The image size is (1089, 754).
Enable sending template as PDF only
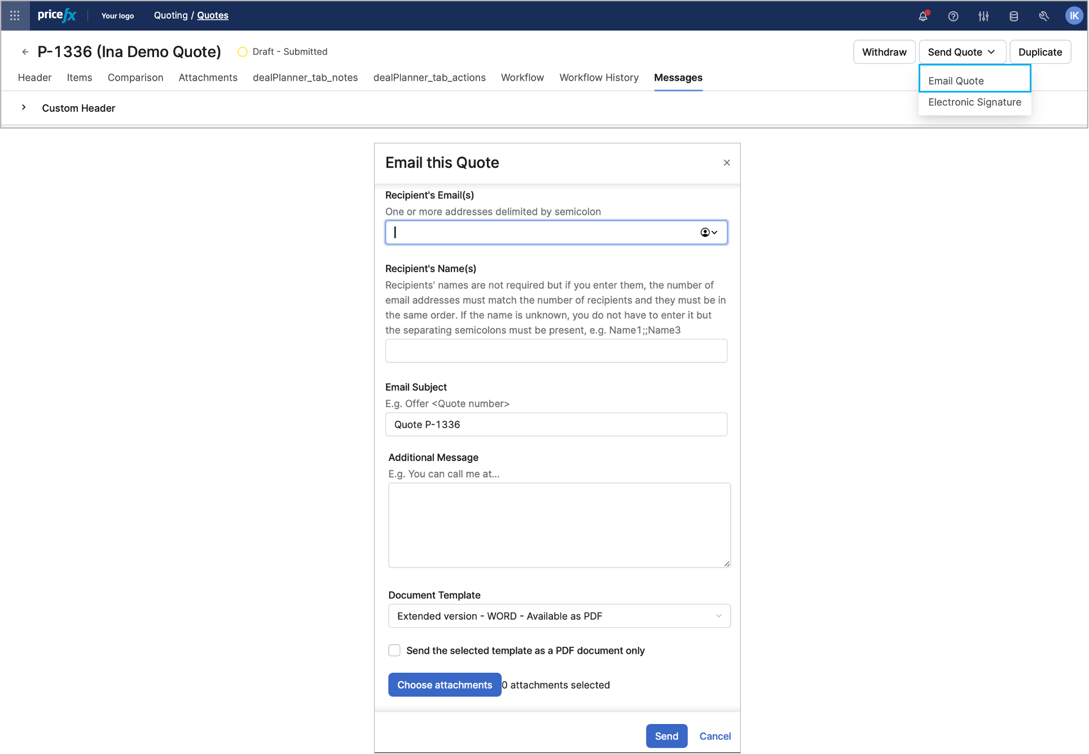[394, 650]
